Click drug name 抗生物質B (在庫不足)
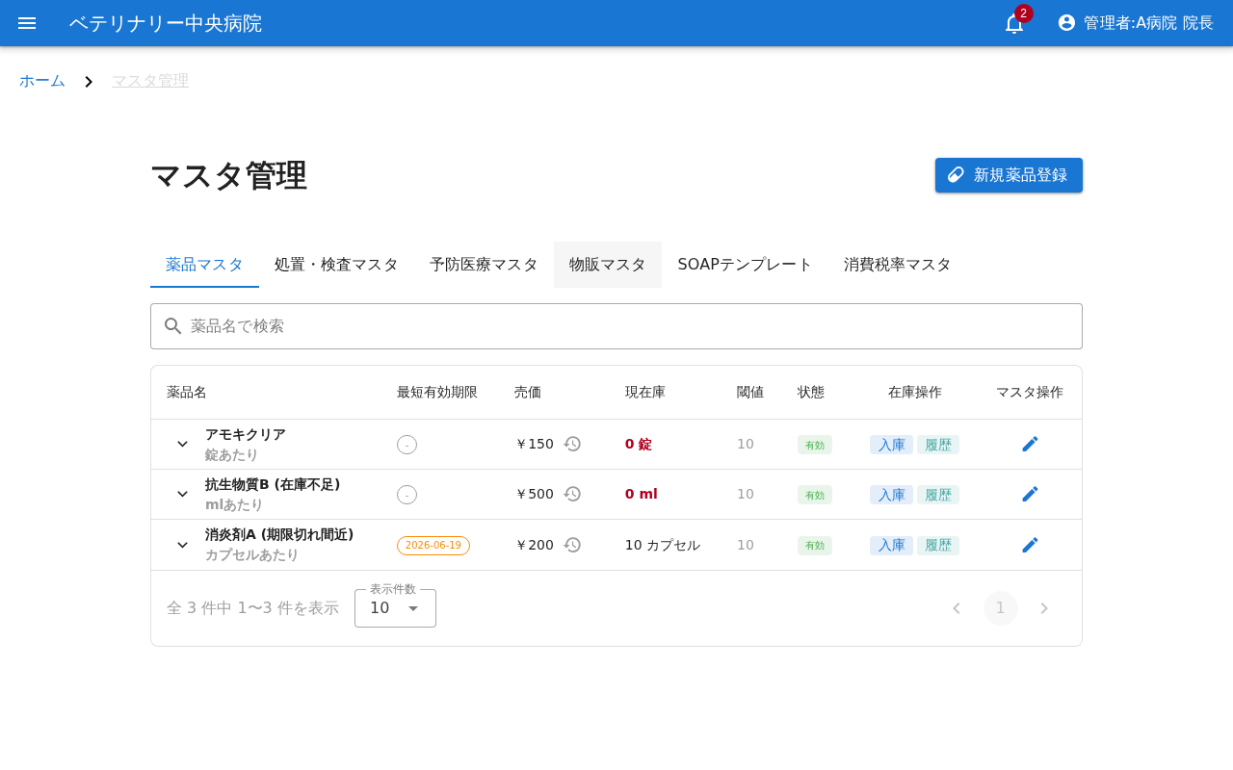This screenshot has width=1233, height=770. coord(273,484)
